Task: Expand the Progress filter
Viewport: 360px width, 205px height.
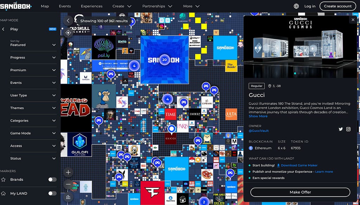Action: point(33,58)
